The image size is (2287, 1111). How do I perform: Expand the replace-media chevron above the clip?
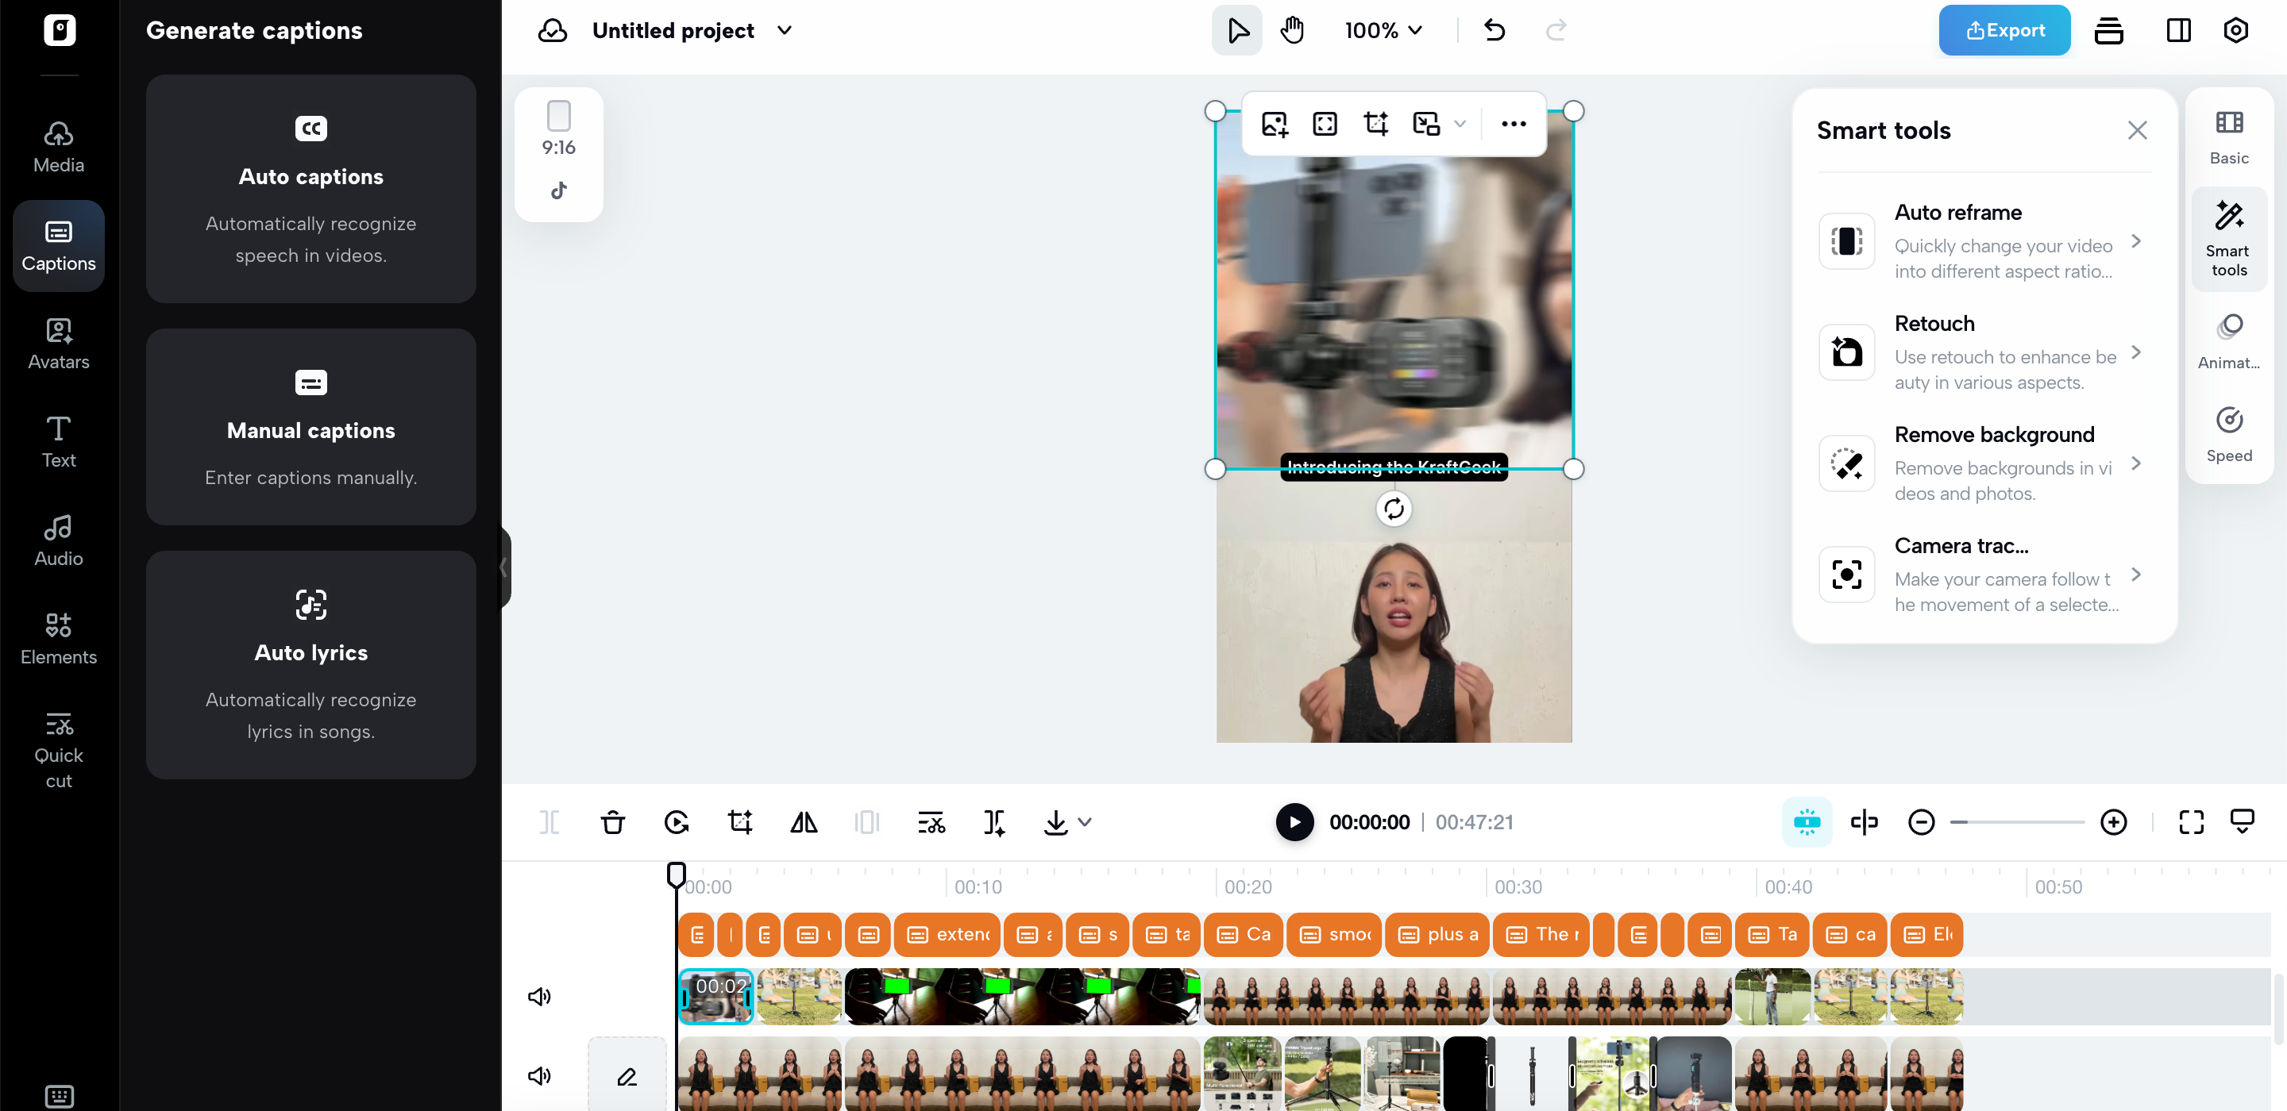pyautogui.click(x=1460, y=123)
